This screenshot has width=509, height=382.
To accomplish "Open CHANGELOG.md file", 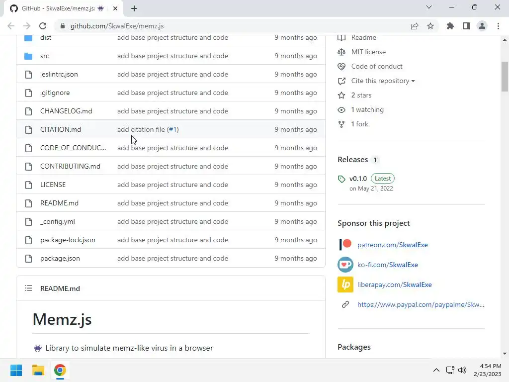I will coord(66,111).
